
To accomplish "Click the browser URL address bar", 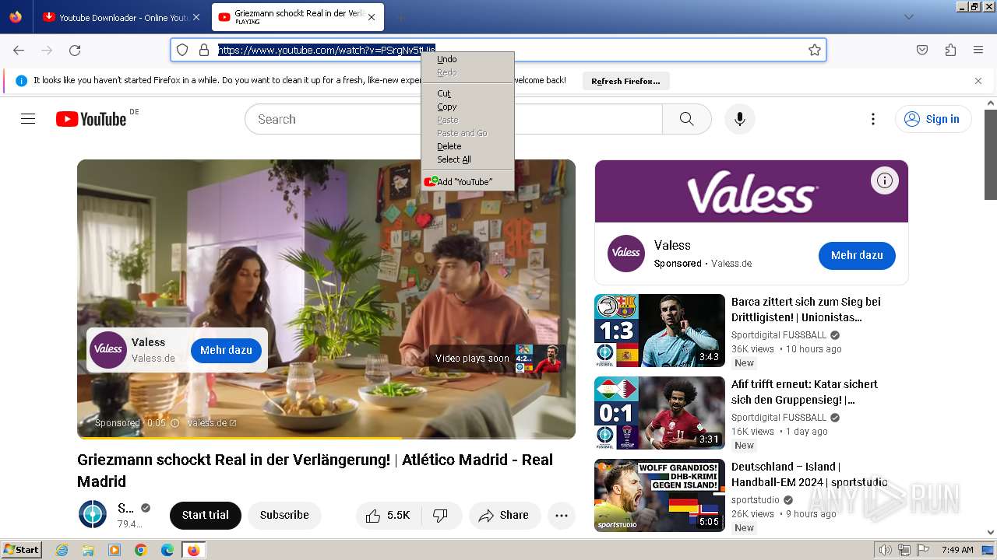I will pos(498,50).
